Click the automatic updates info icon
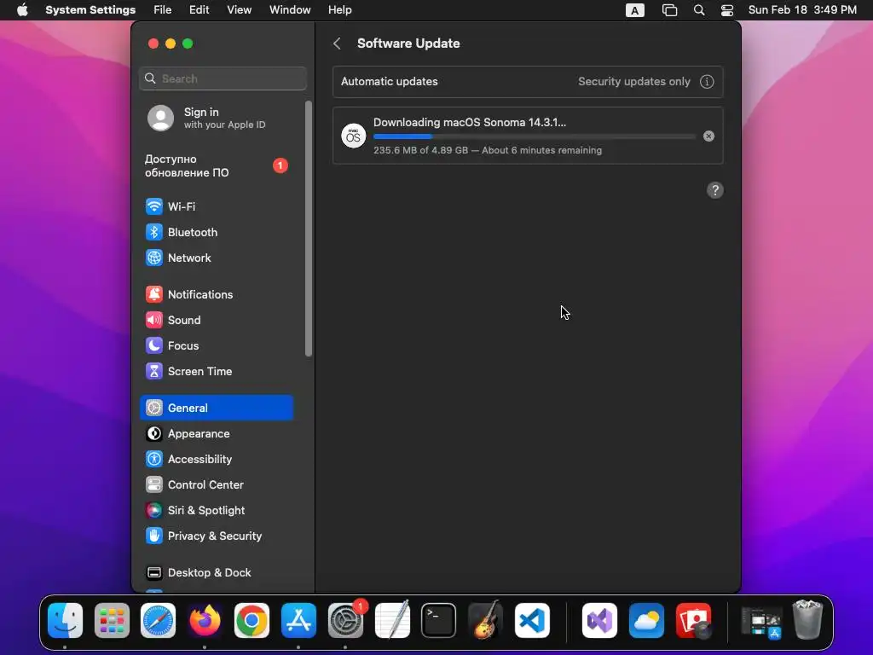This screenshot has width=873, height=655. (707, 82)
